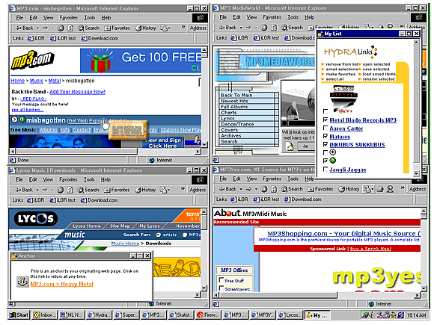Open Edit menu in MP3Yes window
The height and width of the screenshot is (325, 434).
236,179
